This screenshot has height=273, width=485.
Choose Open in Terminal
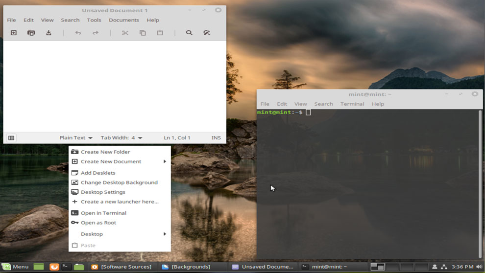(x=120, y=213)
